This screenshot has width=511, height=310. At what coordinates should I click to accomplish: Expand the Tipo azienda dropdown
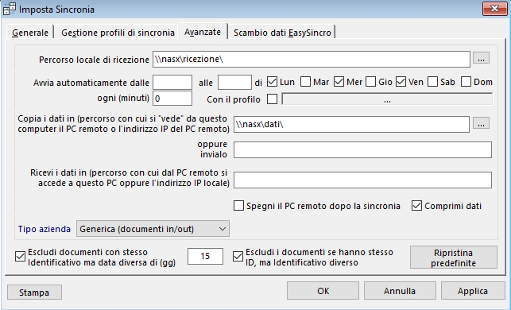coord(153,229)
